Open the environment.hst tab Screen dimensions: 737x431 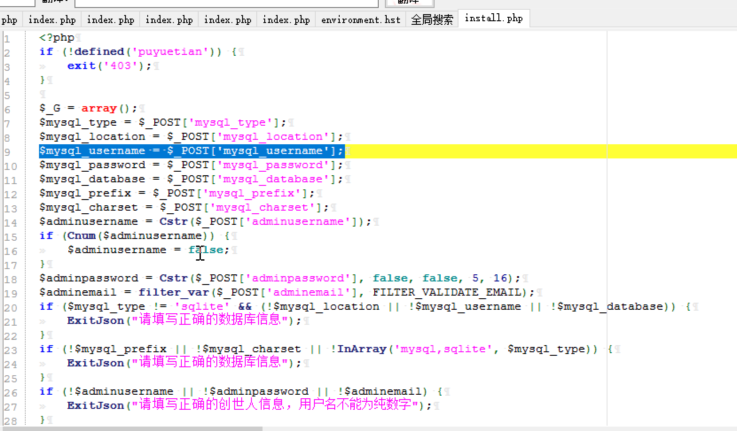pyautogui.click(x=361, y=20)
